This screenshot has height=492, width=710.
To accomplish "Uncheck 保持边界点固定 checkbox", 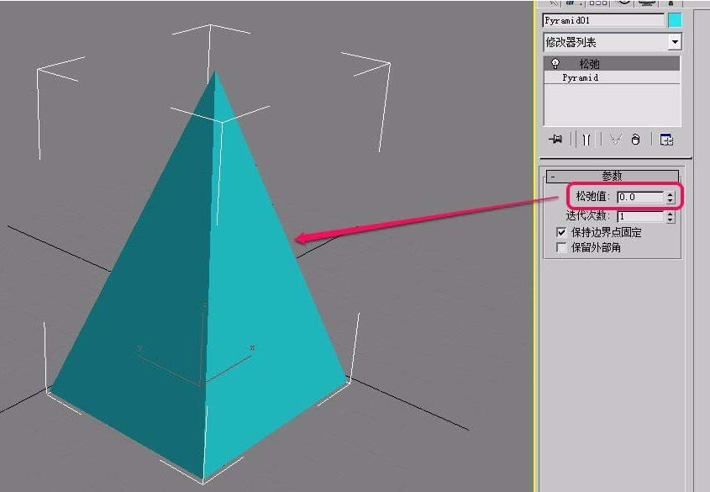I will (561, 232).
